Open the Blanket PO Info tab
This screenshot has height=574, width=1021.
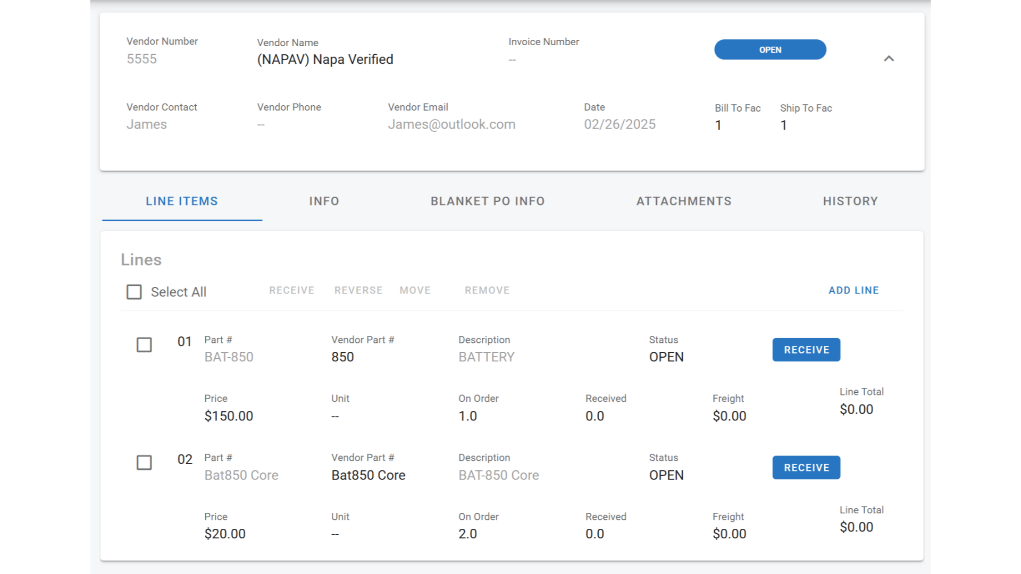click(x=487, y=201)
